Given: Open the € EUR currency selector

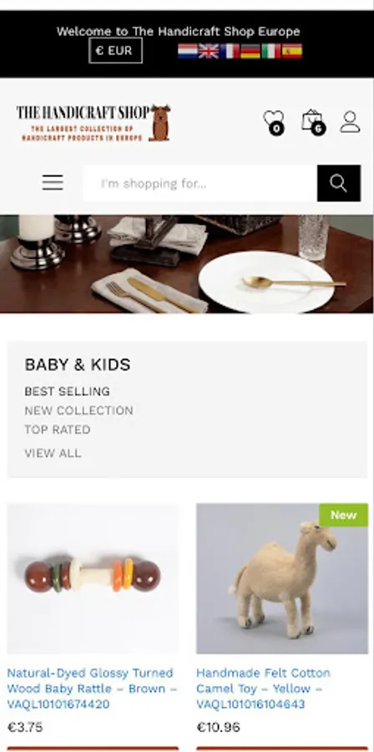Looking at the screenshot, I should tap(115, 51).
